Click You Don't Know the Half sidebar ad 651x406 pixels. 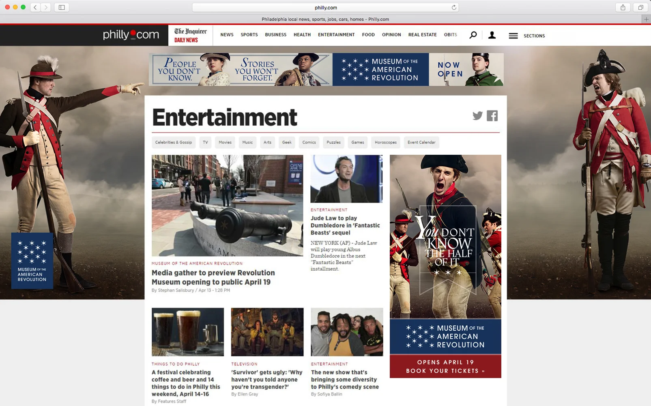[x=445, y=237]
